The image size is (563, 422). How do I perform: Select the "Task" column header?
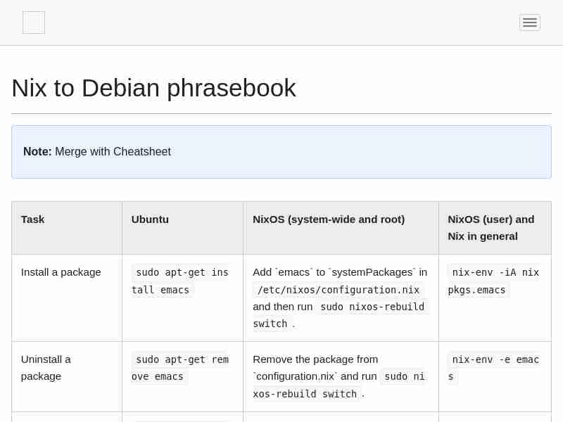coord(33,219)
